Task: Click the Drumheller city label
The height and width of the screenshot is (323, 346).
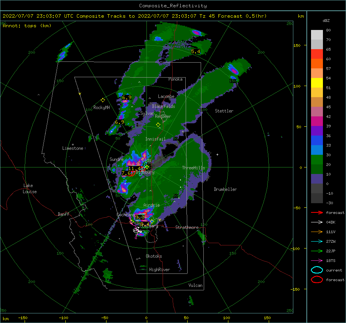Action: (225, 189)
